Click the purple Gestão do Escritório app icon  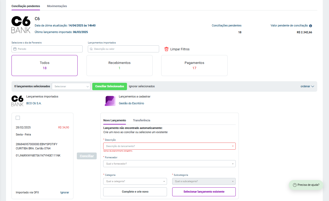point(110,101)
